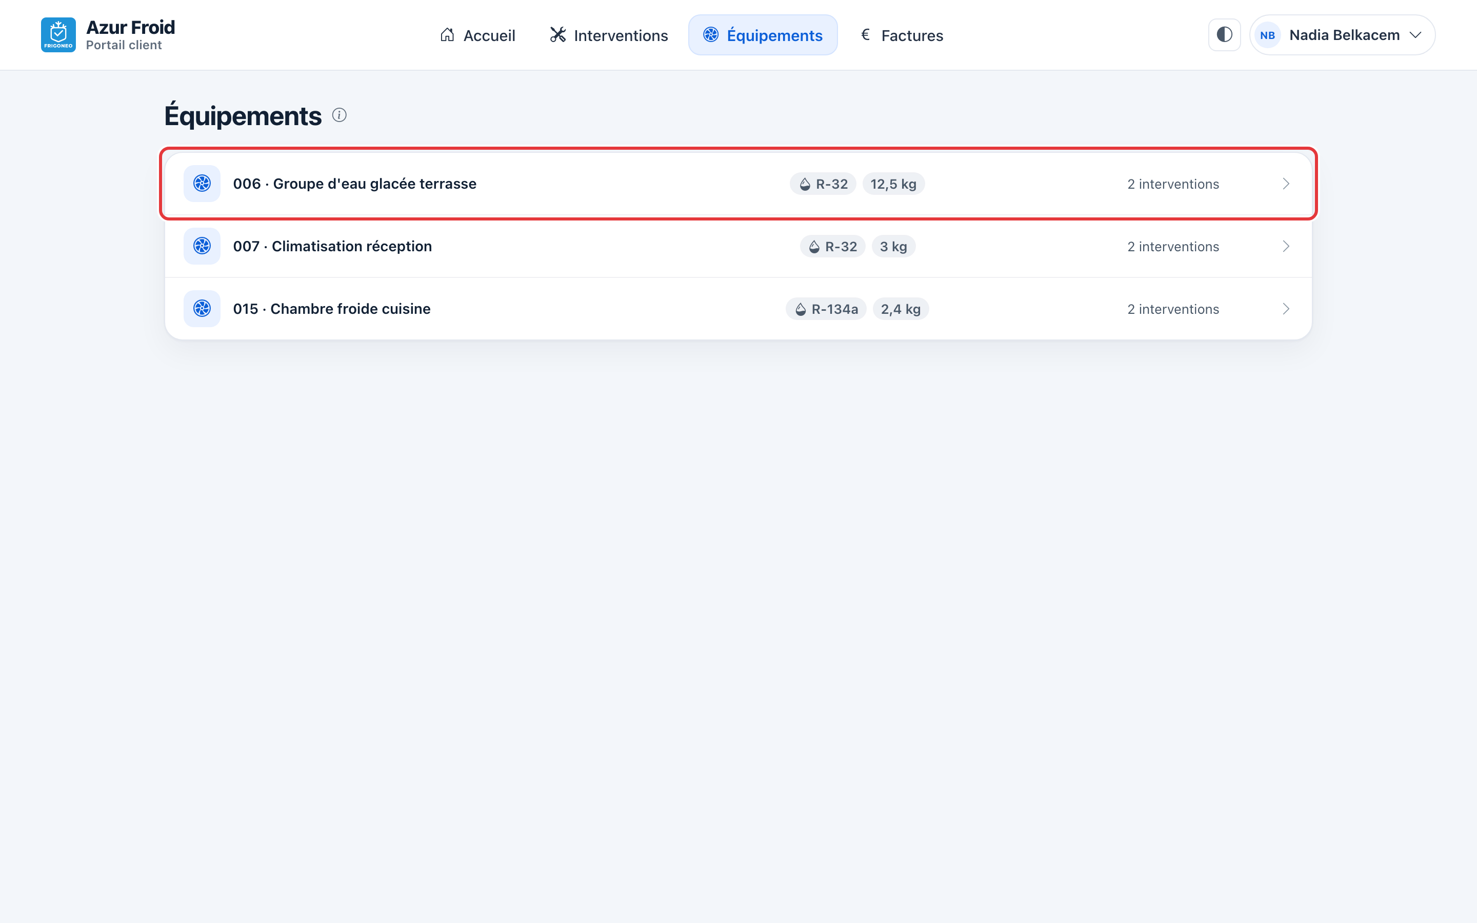Open 007 · Climatisation réception
1477x923 pixels.
click(x=738, y=246)
